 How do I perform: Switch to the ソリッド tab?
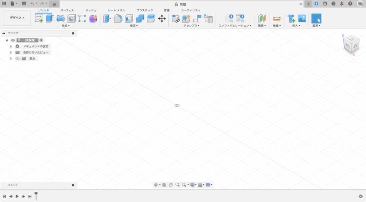coord(44,10)
